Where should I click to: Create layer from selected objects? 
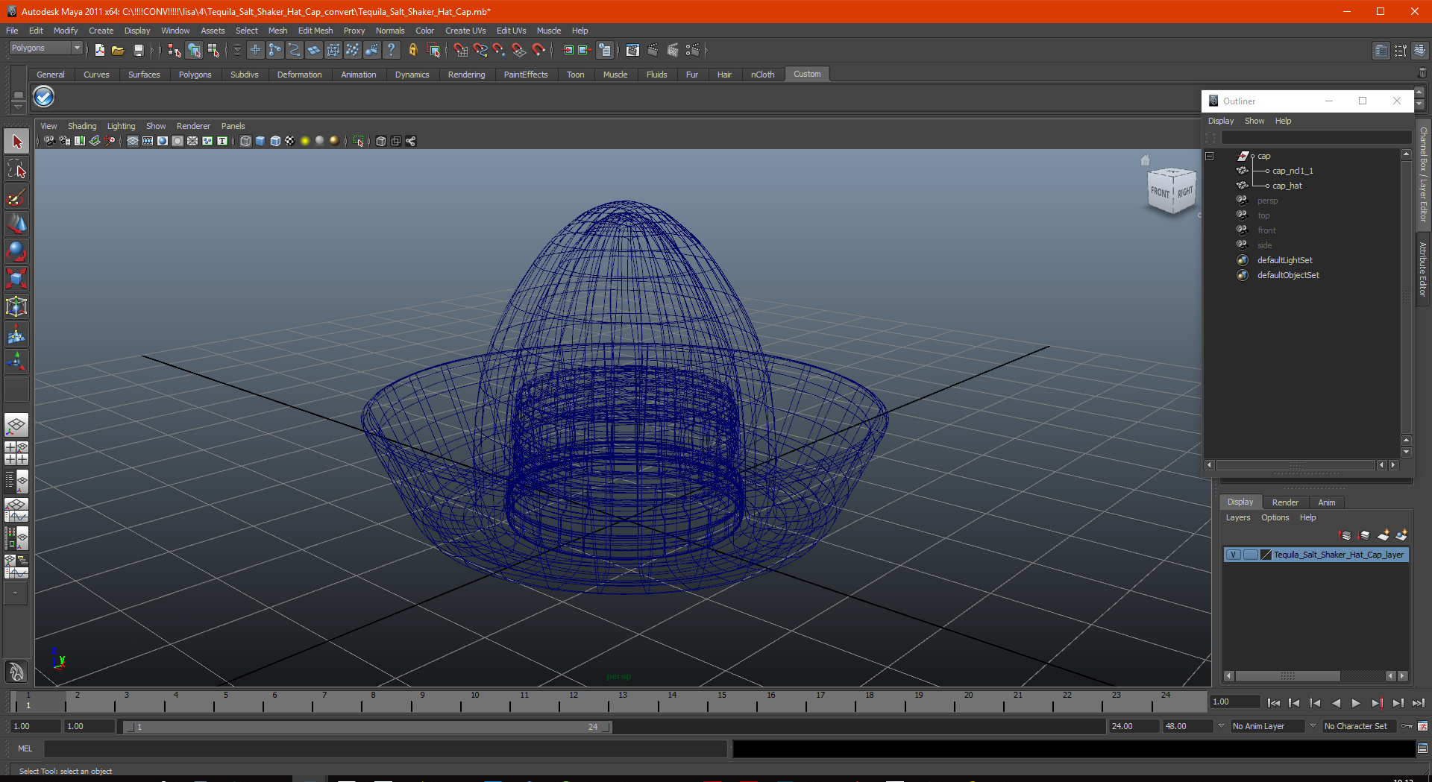1402,535
